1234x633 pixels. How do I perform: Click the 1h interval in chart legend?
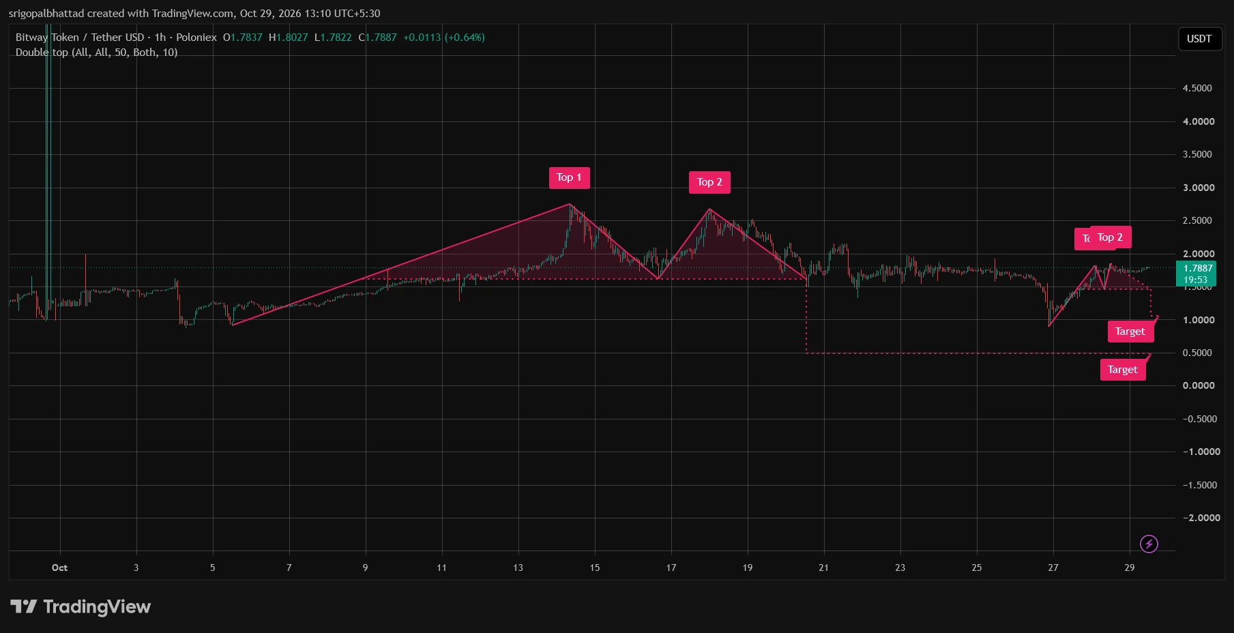click(160, 38)
